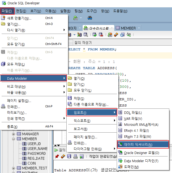Close the 다수리시스템 tab

pos(112,28)
